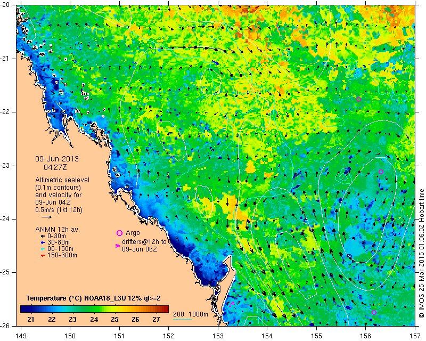Click the colorbar tick label 22
This screenshot has height=341, width=426.
tap(52, 320)
